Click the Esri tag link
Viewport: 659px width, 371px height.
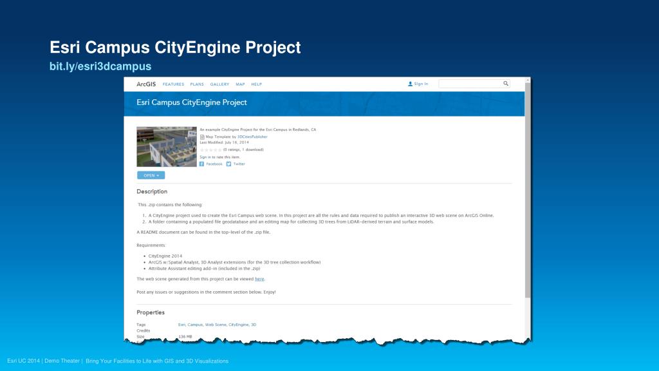[181, 325]
